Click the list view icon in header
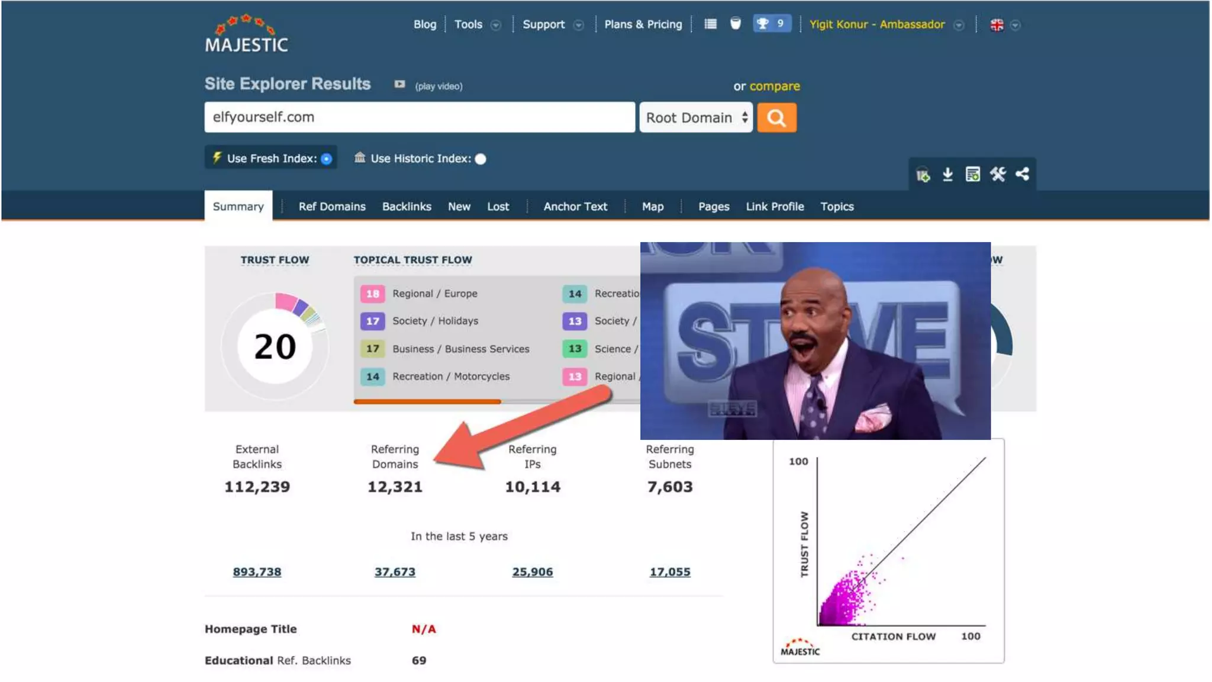The width and height of the screenshot is (1212, 682). pos(710,24)
